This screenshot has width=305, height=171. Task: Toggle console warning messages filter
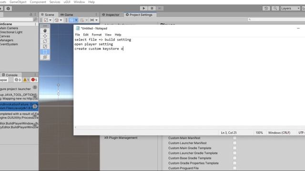(x=26, y=80)
